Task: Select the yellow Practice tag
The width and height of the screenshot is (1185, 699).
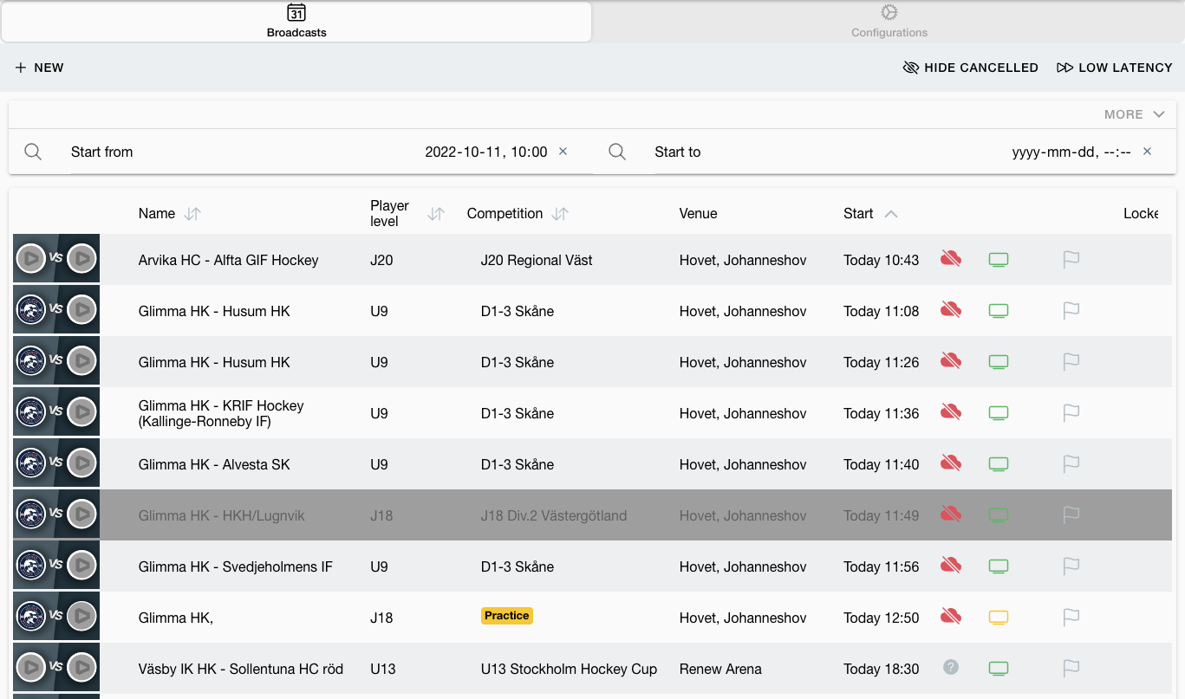Action: (507, 616)
